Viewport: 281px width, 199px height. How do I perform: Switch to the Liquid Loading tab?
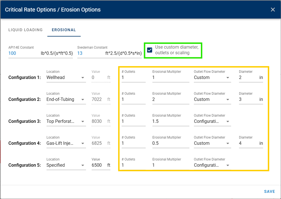coord(25,30)
